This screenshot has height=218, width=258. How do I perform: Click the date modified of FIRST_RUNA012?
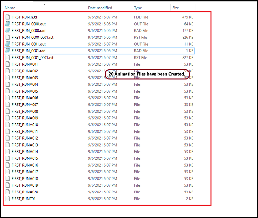[103, 138]
